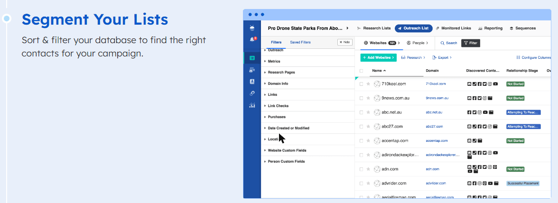Open Configure Columns
Screen dimensions: 558x203
click(x=533, y=57)
